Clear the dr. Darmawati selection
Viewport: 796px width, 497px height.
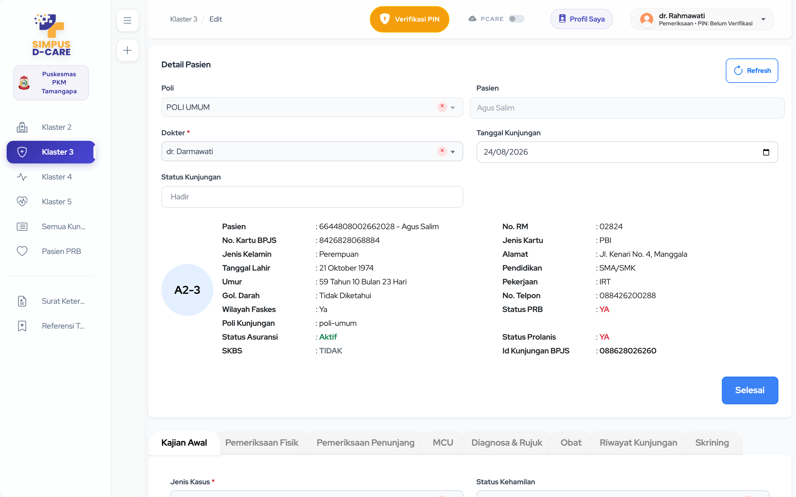tap(442, 151)
